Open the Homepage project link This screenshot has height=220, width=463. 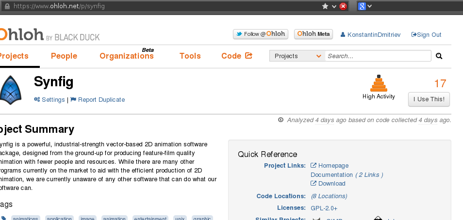coord(330,166)
